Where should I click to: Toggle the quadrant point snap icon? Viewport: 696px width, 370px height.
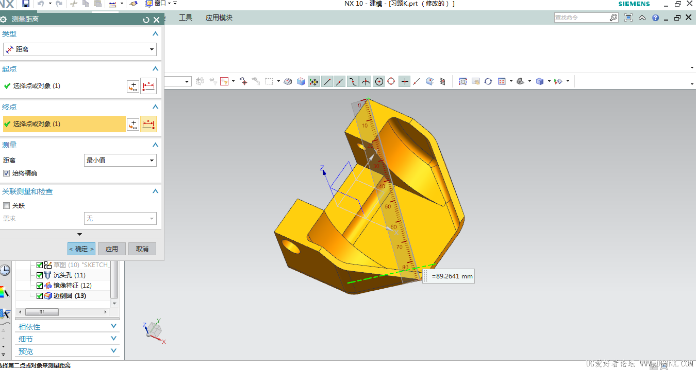[391, 81]
